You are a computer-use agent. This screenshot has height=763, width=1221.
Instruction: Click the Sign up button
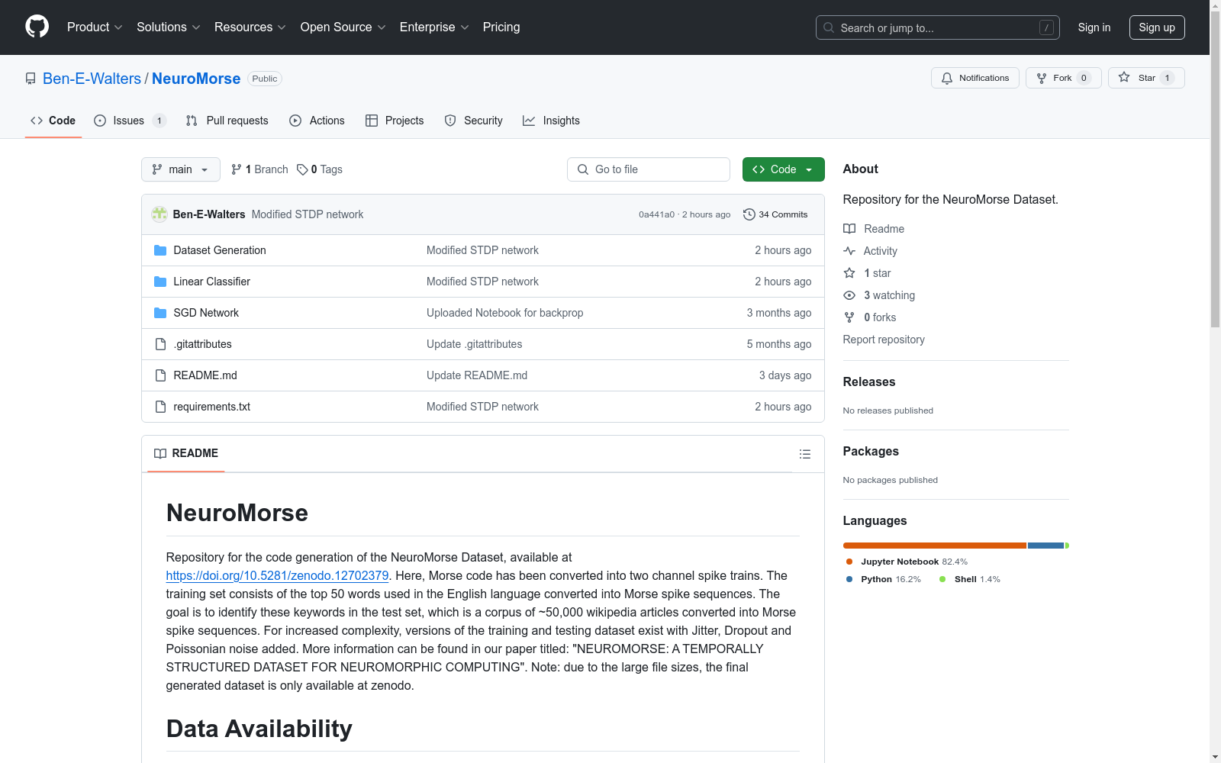1157,27
